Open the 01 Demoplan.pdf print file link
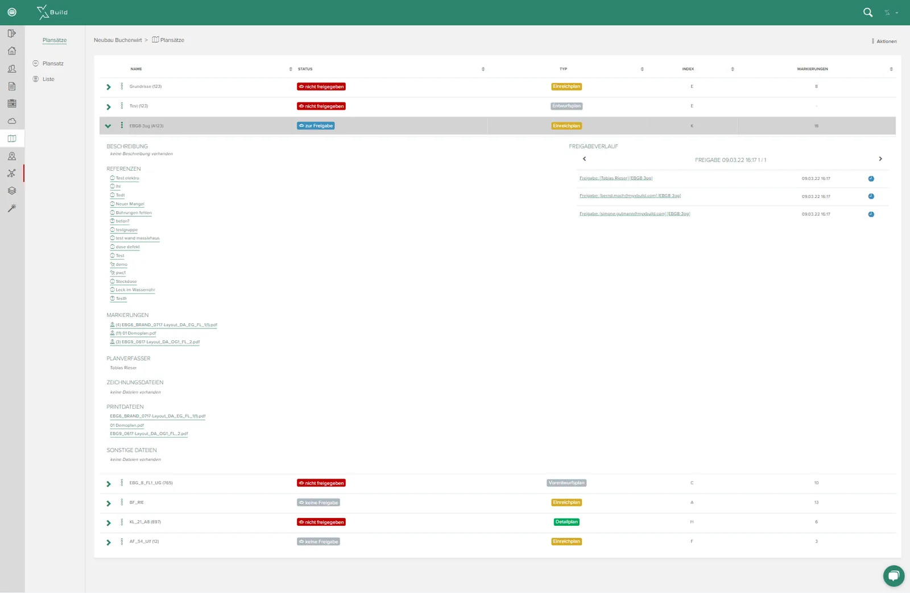910x593 pixels. point(127,425)
